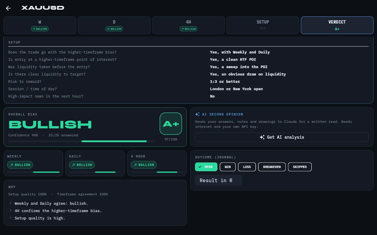
Task: Switch to the W timeframe tab
Action: 40,25
